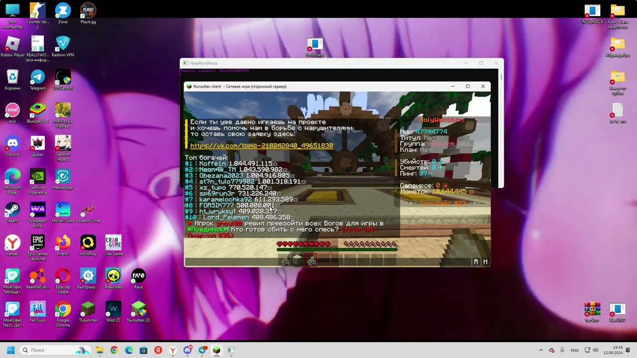Click the Ник 47744774 line in scoreboard
The width and height of the screenshot is (637, 358).
click(424, 132)
